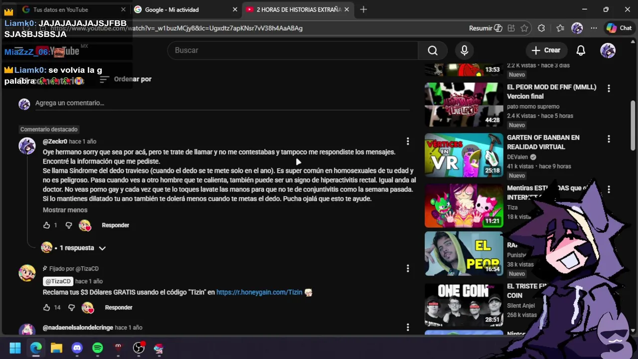Viewport: 638px width, 359px height.
Task: Open options menu for @Zeckr0 comment
Action: point(408,142)
